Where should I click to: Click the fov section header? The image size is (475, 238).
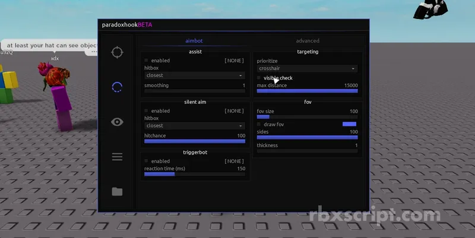point(308,102)
